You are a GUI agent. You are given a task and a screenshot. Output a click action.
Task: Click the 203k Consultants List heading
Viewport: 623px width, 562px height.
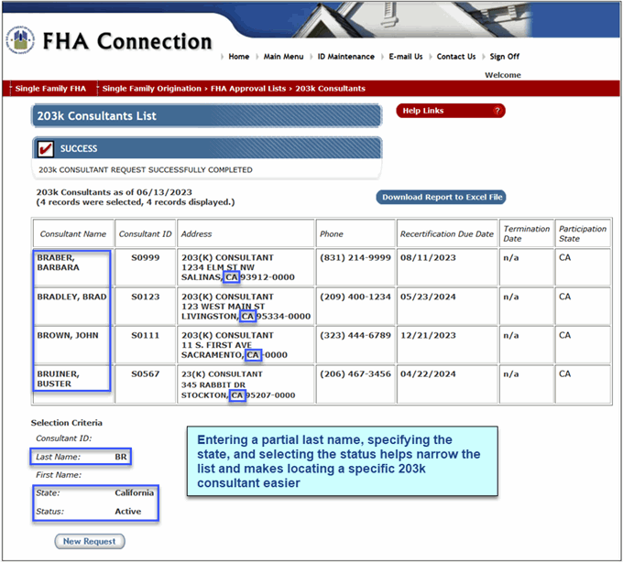96,116
